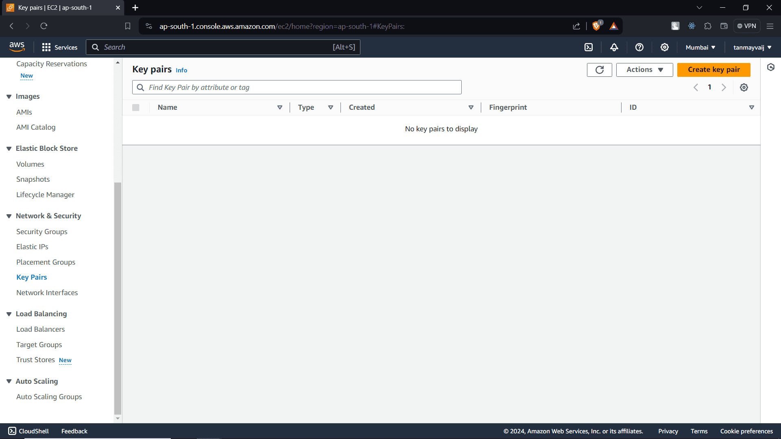Open the Actions dropdown
Image resolution: width=781 pixels, height=439 pixels.
pyautogui.click(x=644, y=70)
